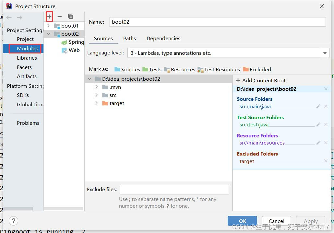Remove target from Excluded Folders
The width and height of the screenshot is (334, 233).
click(326, 161)
